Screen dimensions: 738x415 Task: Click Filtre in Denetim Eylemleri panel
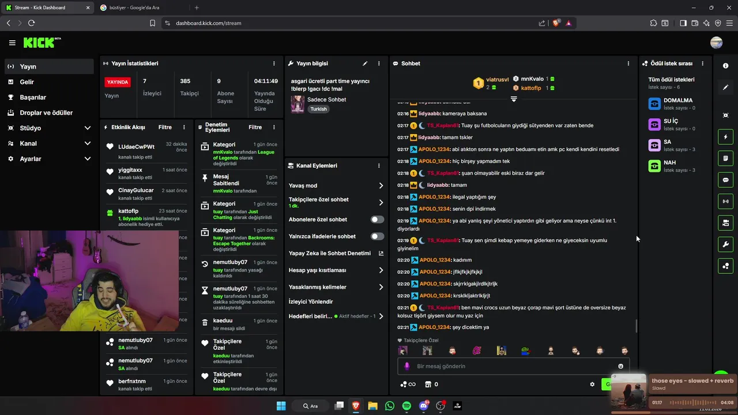pyautogui.click(x=255, y=127)
